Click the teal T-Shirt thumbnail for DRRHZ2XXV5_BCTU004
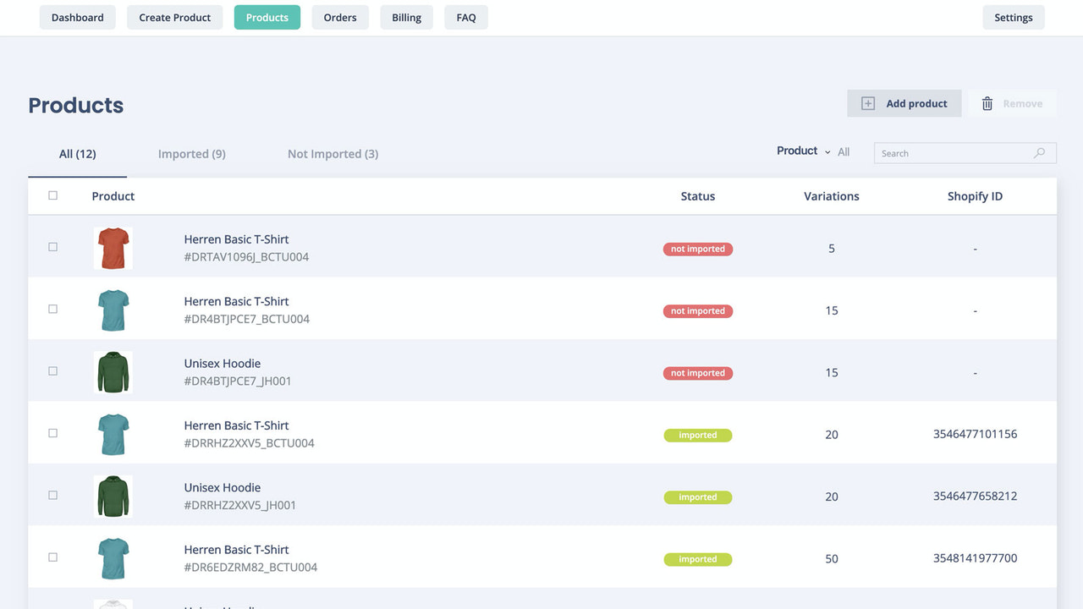The image size is (1083, 609). (x=113, y=434)
